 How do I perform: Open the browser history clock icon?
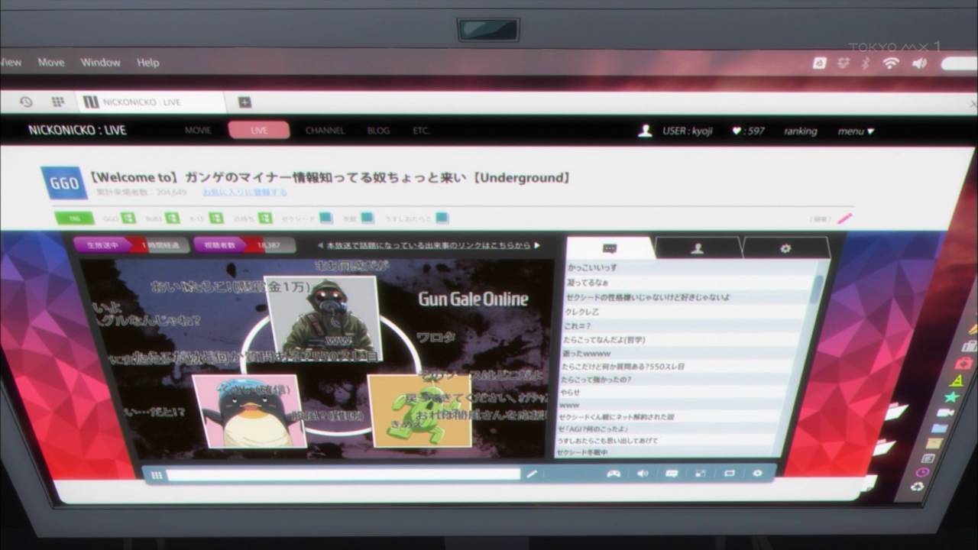coord(26,102)
